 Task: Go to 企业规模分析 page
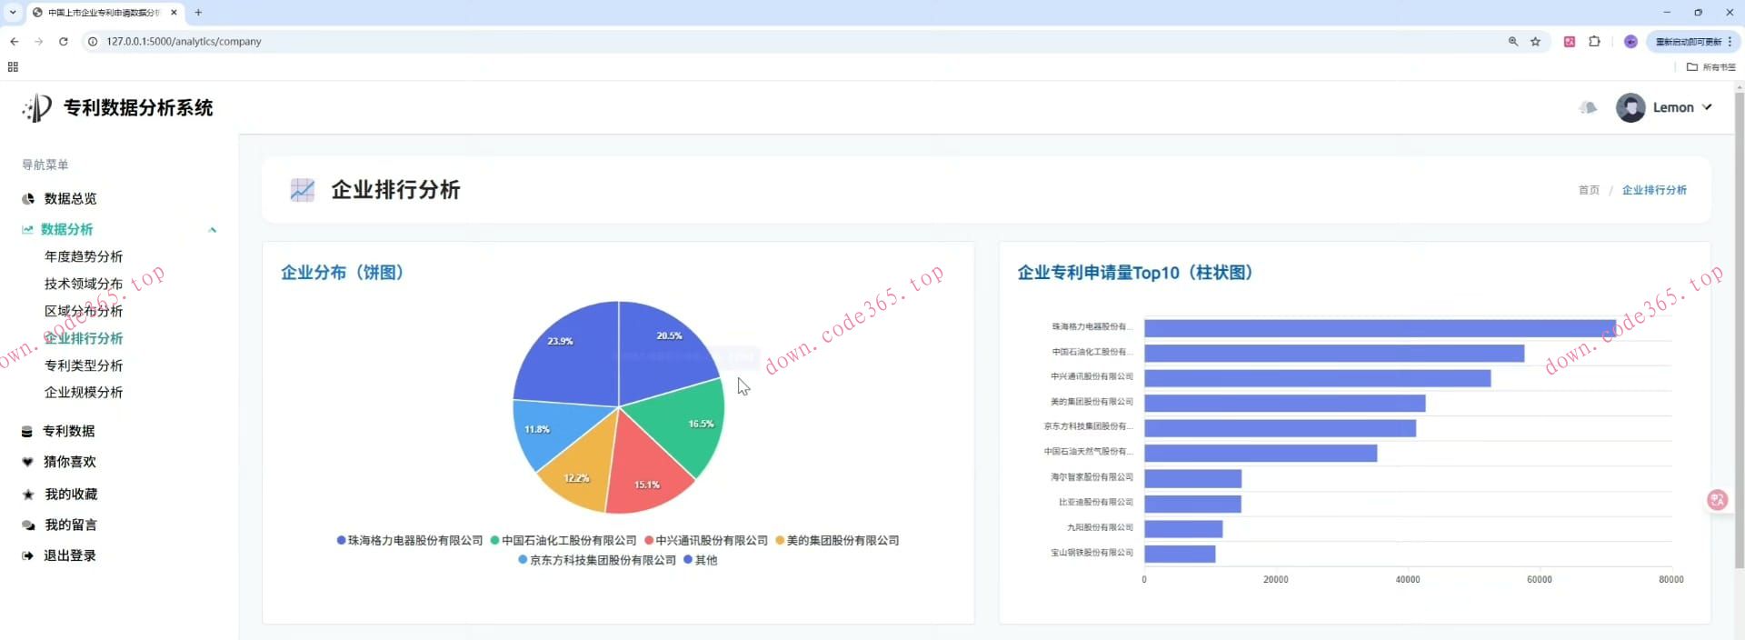tap(84, 393)
